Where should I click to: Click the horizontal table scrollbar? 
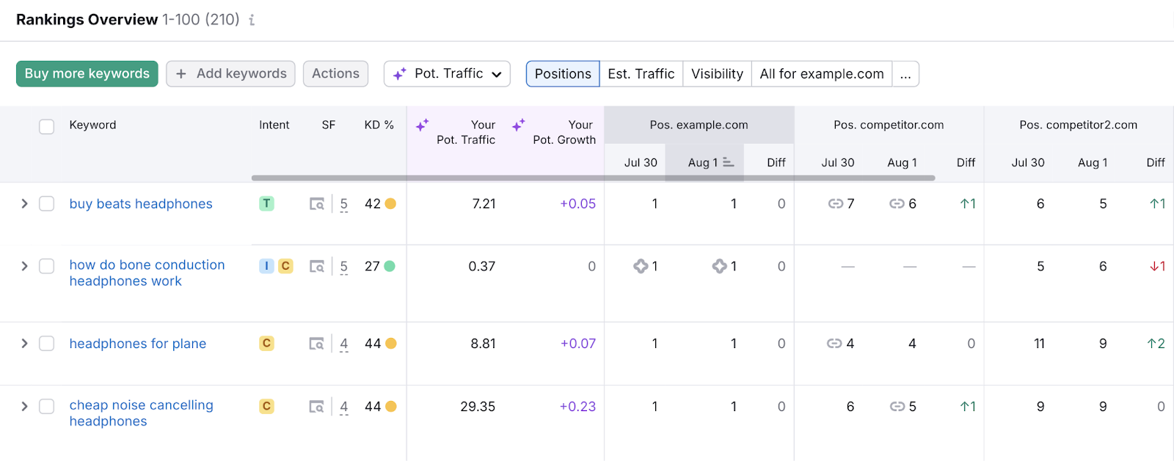(593, 177)
